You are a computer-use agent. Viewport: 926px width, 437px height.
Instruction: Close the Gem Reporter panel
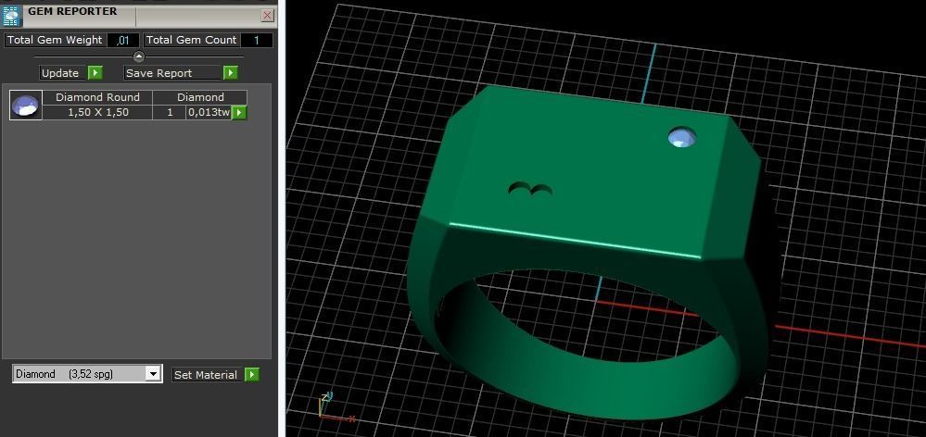pos(268,16)
